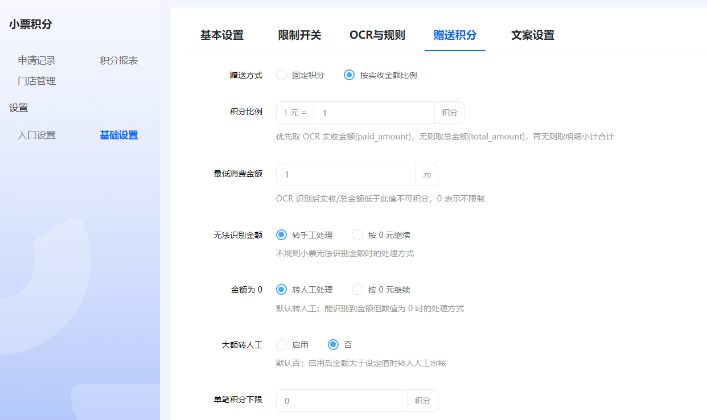Click the 积分 suffix of 积分比例 field
707x420 pixels.
point(450,113)
